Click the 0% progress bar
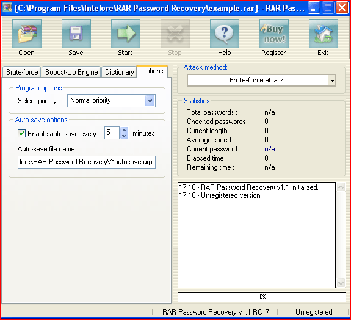The width and height of the screenshot is (351, 320). click(x=262, y=297)
